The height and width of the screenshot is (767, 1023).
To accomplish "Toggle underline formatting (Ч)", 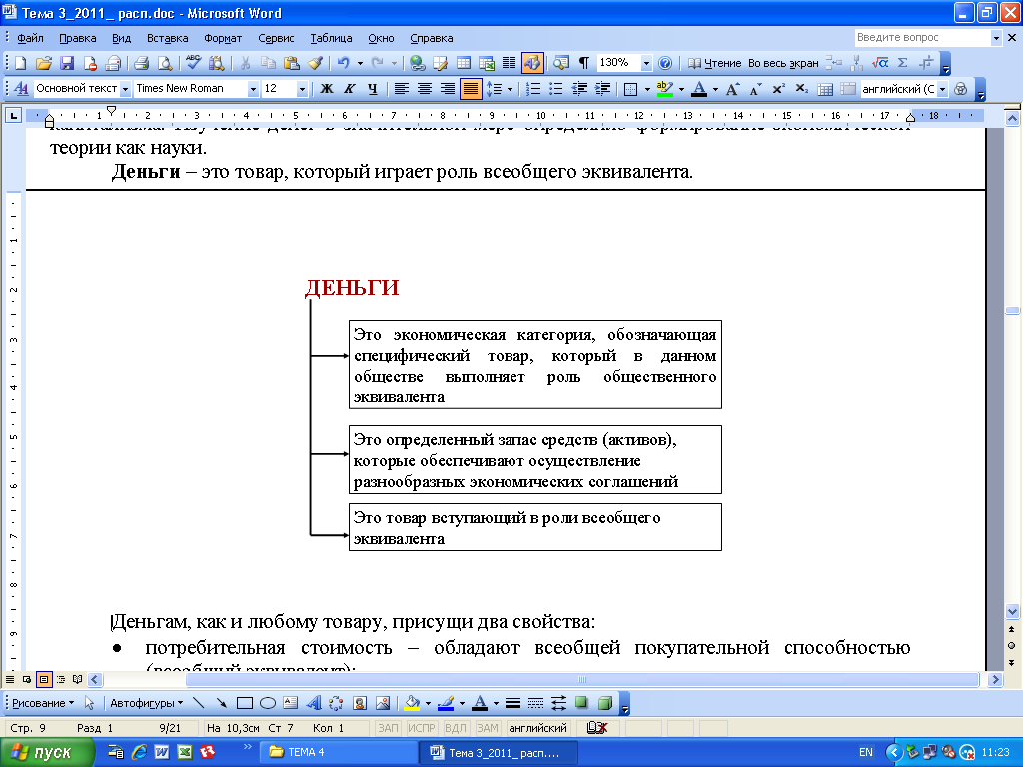I will tap(372, 89).
